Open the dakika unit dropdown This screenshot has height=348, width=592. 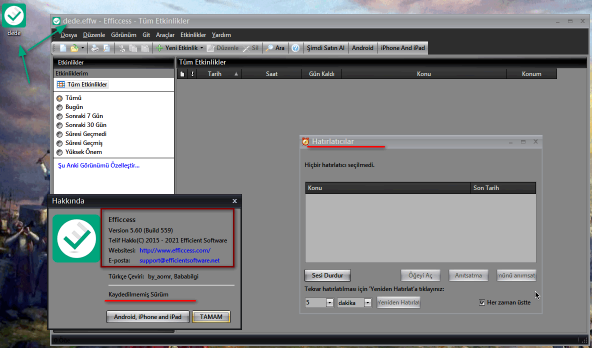[x=367, y=302]
